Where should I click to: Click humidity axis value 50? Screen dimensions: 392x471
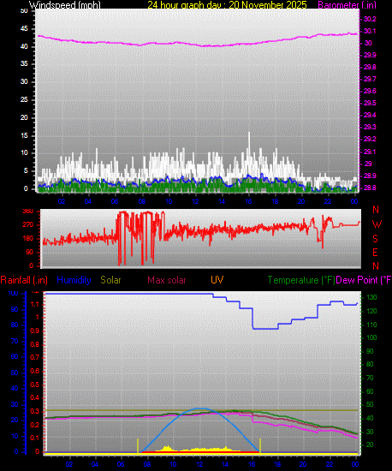coord(15,373)
